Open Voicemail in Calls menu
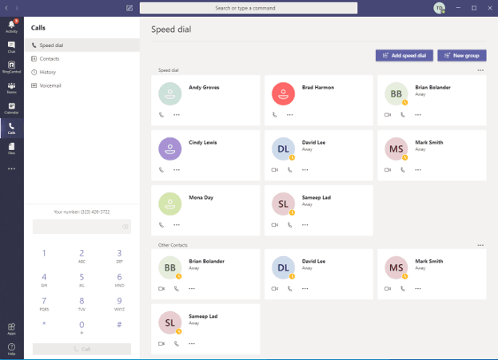The height and width of the screenshot is (360, 498). tap(82, 85)
